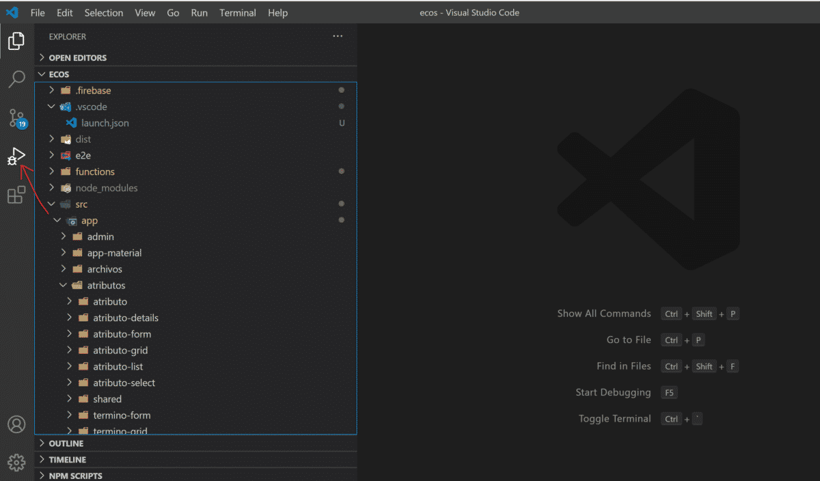The image size is (820, 481).
Task: Click the F5 key label
Action: tap(669, 393)
